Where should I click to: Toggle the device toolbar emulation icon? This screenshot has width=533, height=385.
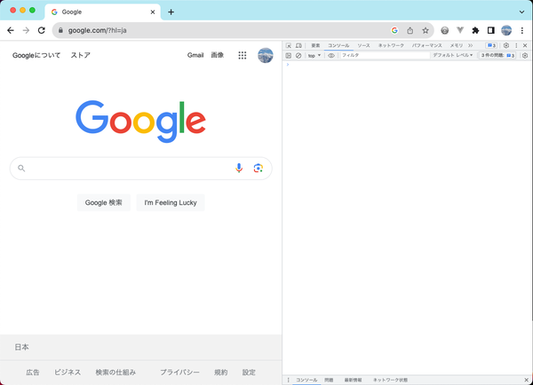(298, 45)
